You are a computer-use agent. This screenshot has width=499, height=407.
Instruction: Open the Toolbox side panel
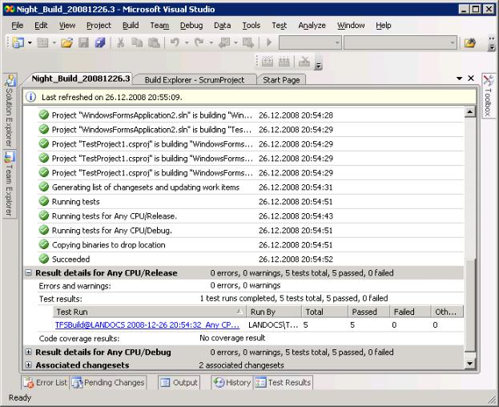[488, 95]
